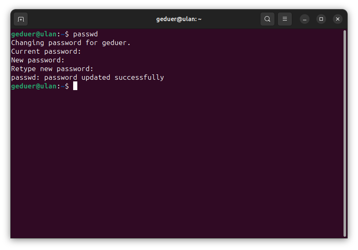Click the 'New password:' line
The width and height of the screenshot is (358, 250).
[38, 60]
